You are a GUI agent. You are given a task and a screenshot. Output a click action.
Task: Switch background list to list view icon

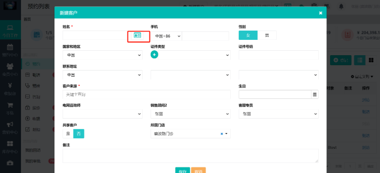point(360,60)
